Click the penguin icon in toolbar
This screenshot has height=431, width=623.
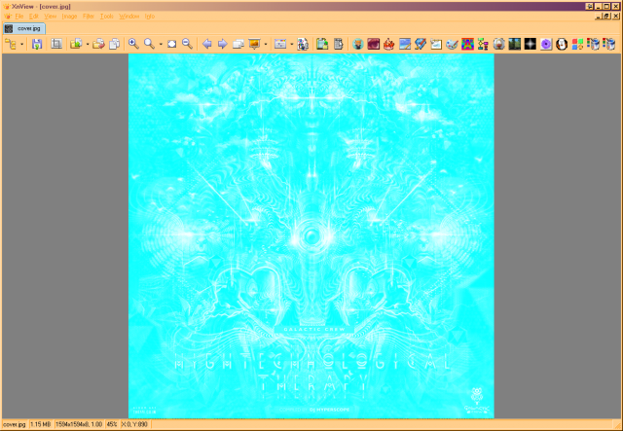tap(562, 44)
